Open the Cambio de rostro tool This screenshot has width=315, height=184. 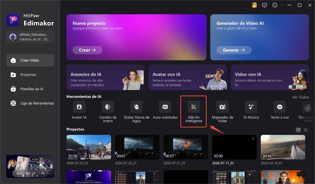107,112
